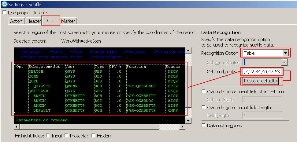Open the Header tab

pyautogui.click(x=34, y=21)
